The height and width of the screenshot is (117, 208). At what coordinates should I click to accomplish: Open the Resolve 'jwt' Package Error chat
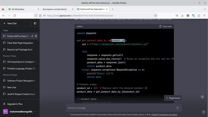(20, 50)
